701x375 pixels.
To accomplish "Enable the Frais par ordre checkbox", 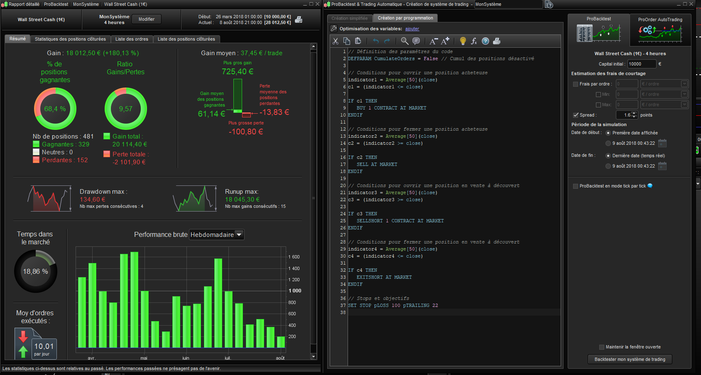I will pos(576,84).
